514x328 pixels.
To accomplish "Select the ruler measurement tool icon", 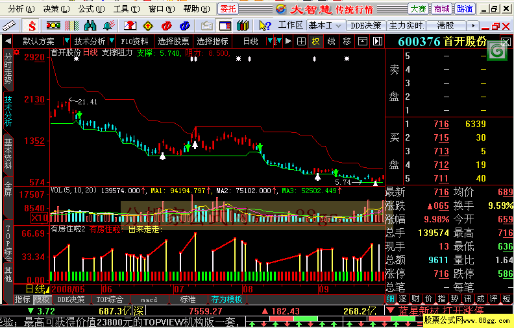I will click(9, 25).
